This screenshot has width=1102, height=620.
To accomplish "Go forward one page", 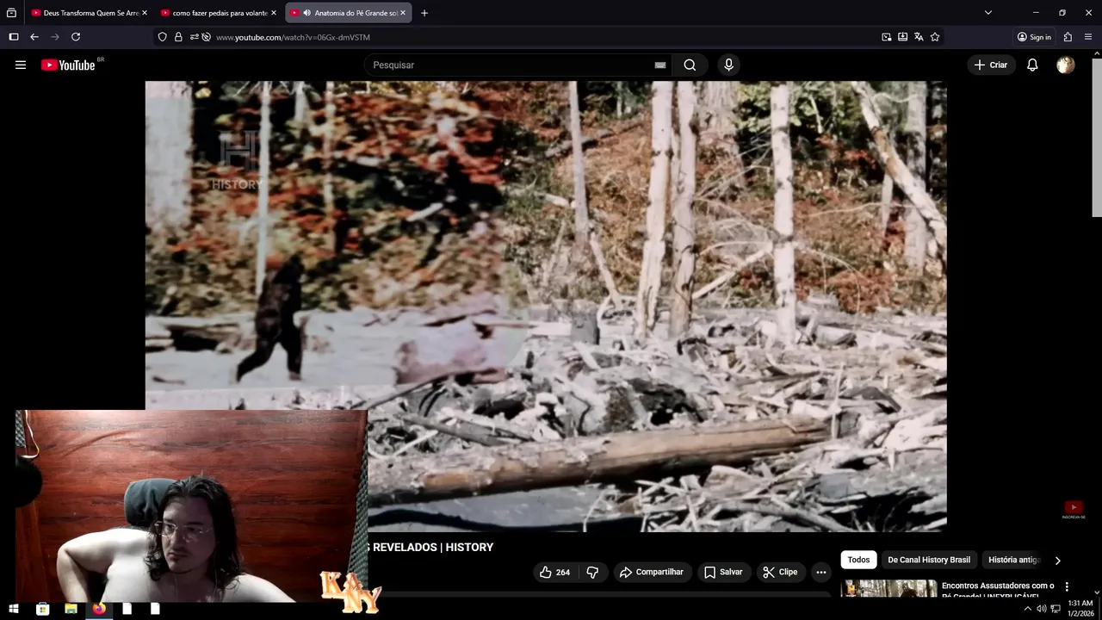I will [55, 37].
